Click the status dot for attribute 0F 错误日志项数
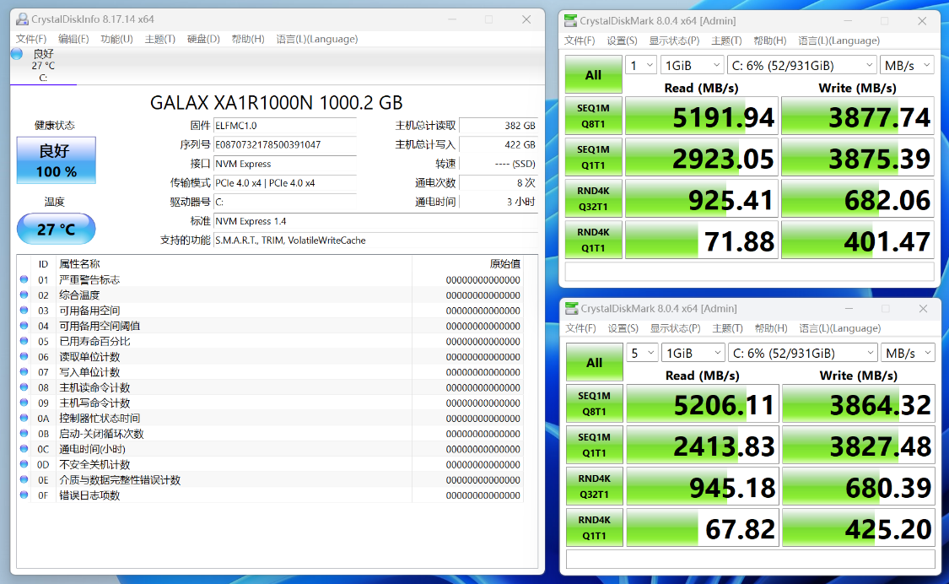949x584 pixels. pos(24,495)
